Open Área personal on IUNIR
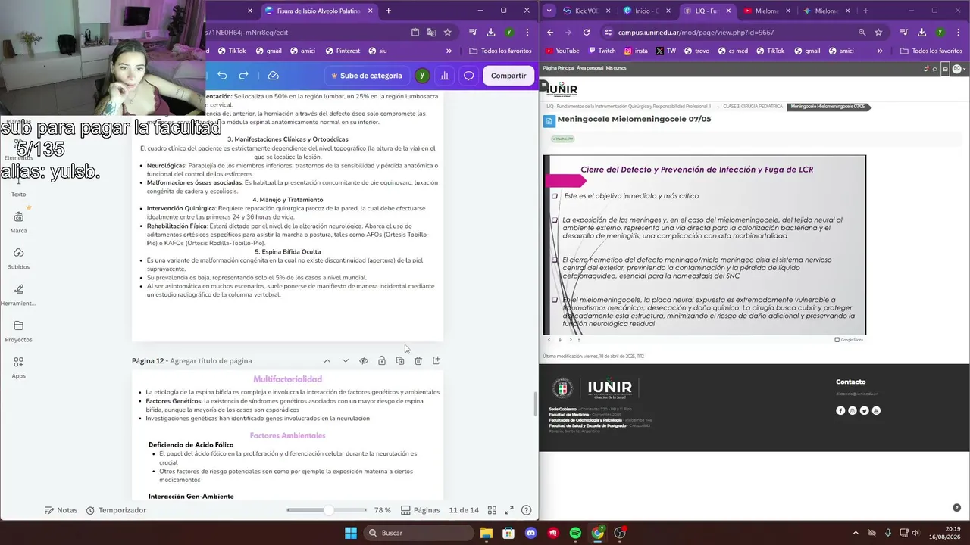Viewport: 970px width, 545px height. click(590, 68)
